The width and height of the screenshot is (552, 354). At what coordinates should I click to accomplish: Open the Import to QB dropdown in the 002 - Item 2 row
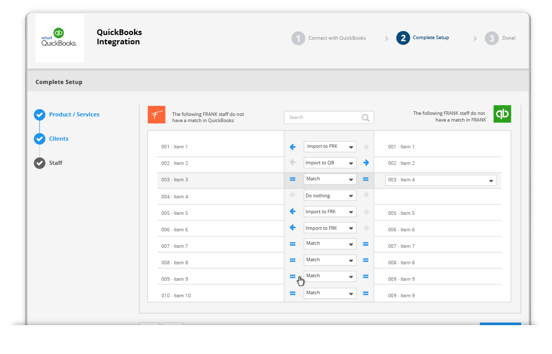pyautogui.click(x=330, y=163)
